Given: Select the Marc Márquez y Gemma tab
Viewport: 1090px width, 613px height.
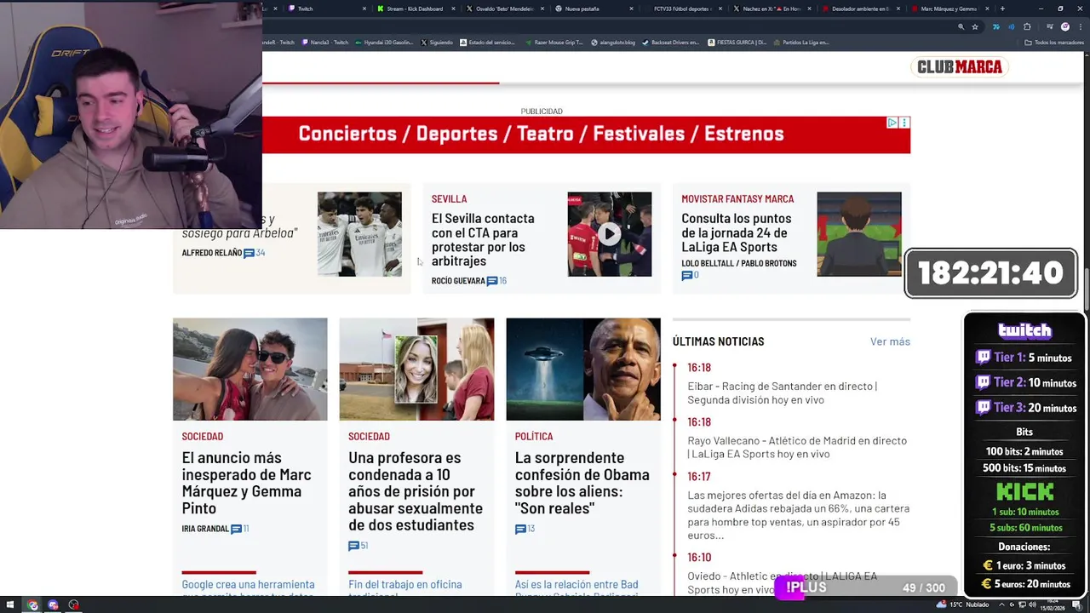Looking at the screenshot, I should [x=951, y=9].
